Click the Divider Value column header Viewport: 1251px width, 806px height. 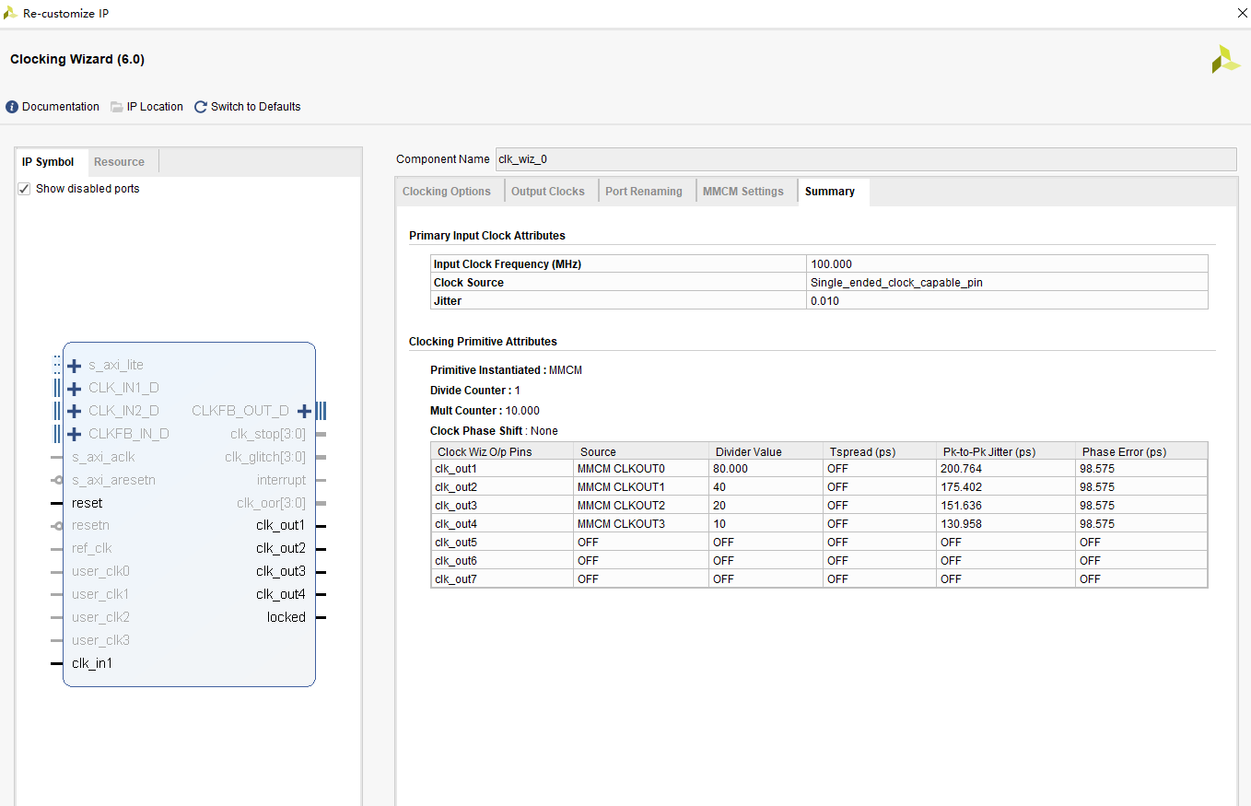coord(766,451)
